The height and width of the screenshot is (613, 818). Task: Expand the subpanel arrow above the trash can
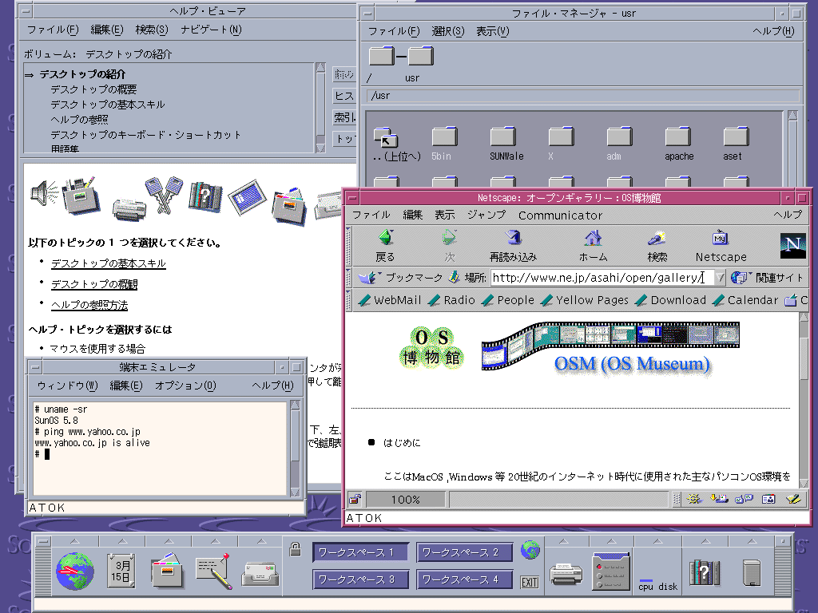tap(752, 541)
